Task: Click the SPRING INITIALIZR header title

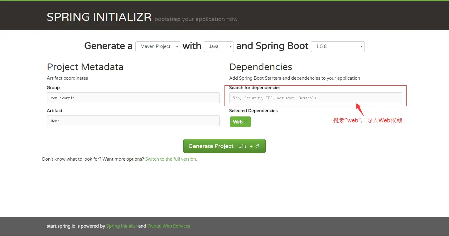Action: coord(99,17)
